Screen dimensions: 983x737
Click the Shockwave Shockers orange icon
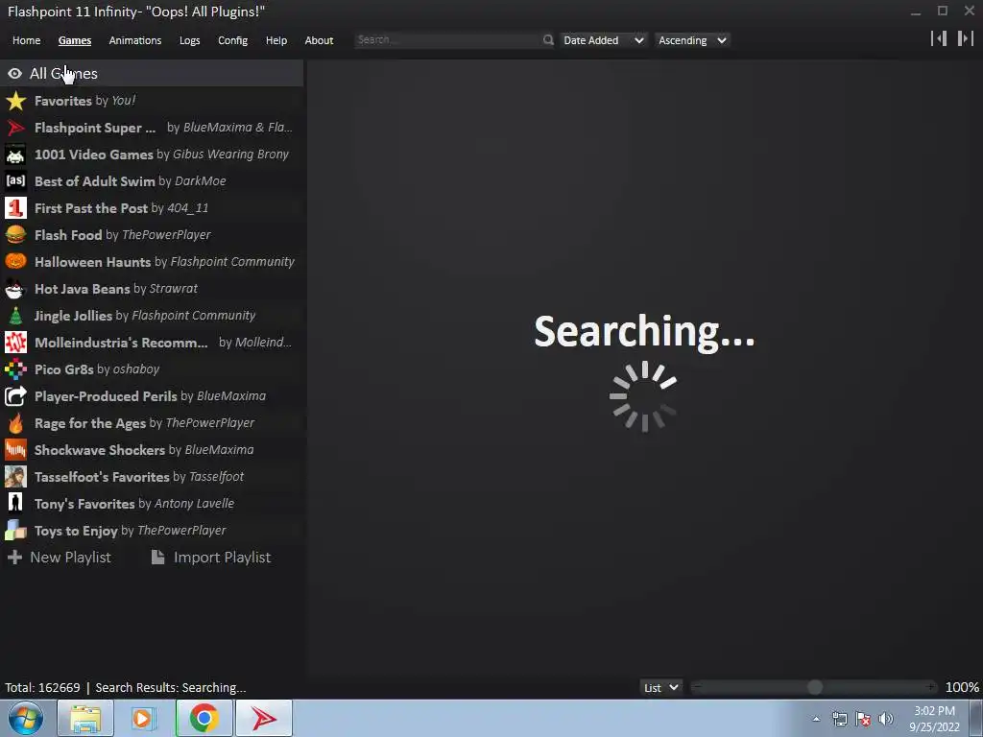(x=15, y=450)
